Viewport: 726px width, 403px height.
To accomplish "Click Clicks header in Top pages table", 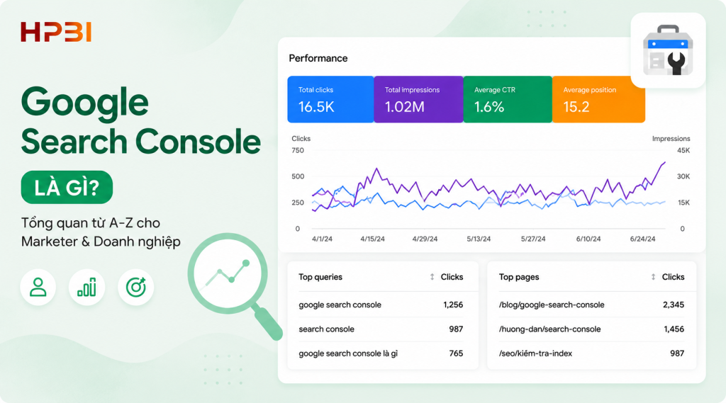I will tap(674, 277).
